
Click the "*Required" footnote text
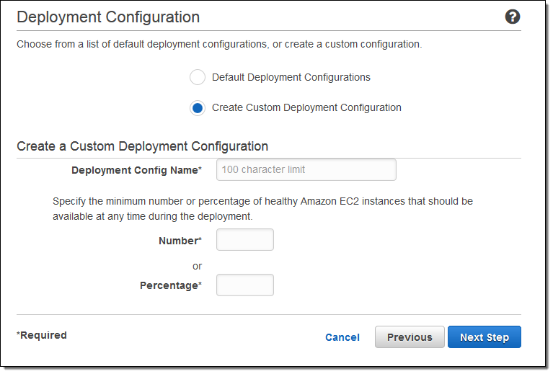pos(42,335)
